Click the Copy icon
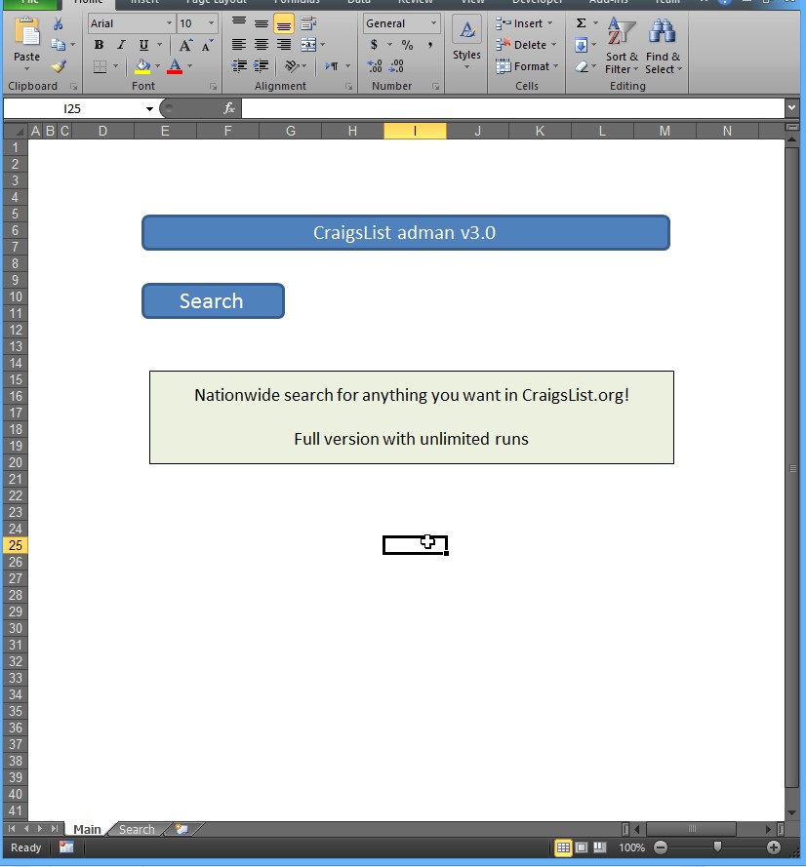Image resolution: width=806 pixels, height=867 pixels. tap(59, 45)
